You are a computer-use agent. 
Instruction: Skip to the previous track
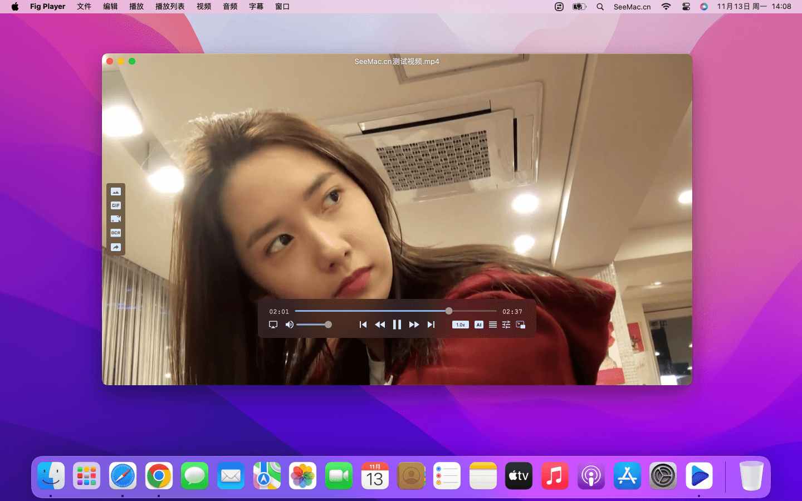point(363,325)
